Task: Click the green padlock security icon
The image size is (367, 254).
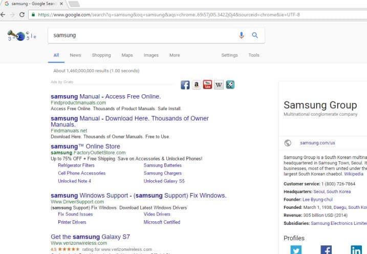Action: [x=33, y=14]
